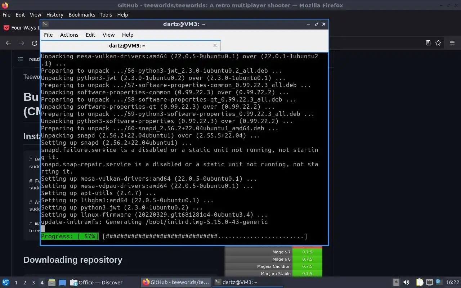Image resolution: width=461 pixels, height=288 pixels.
Task: Click the line 'Setting up apt-utils (2.4.7)'
Action: coord(98,193)
